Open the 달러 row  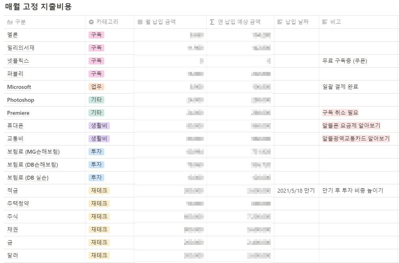(x=13, y=256)
